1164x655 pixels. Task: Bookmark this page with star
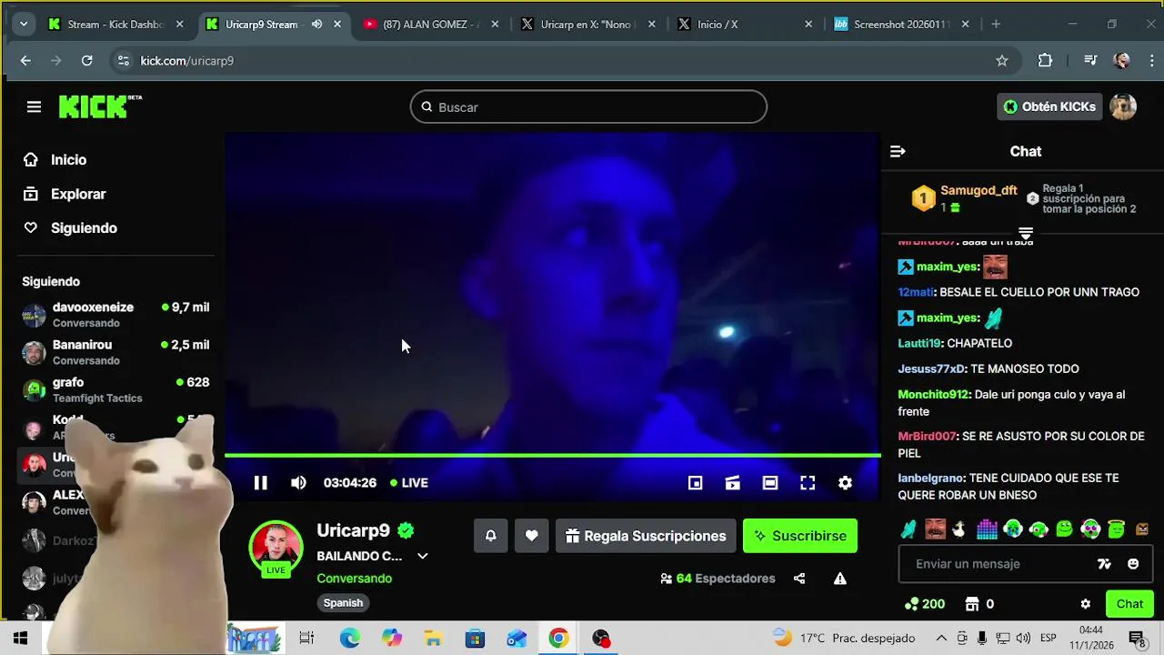pos(1002,61)
